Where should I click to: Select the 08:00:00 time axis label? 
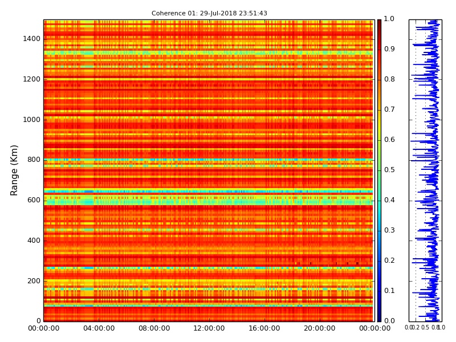[154, 328]
